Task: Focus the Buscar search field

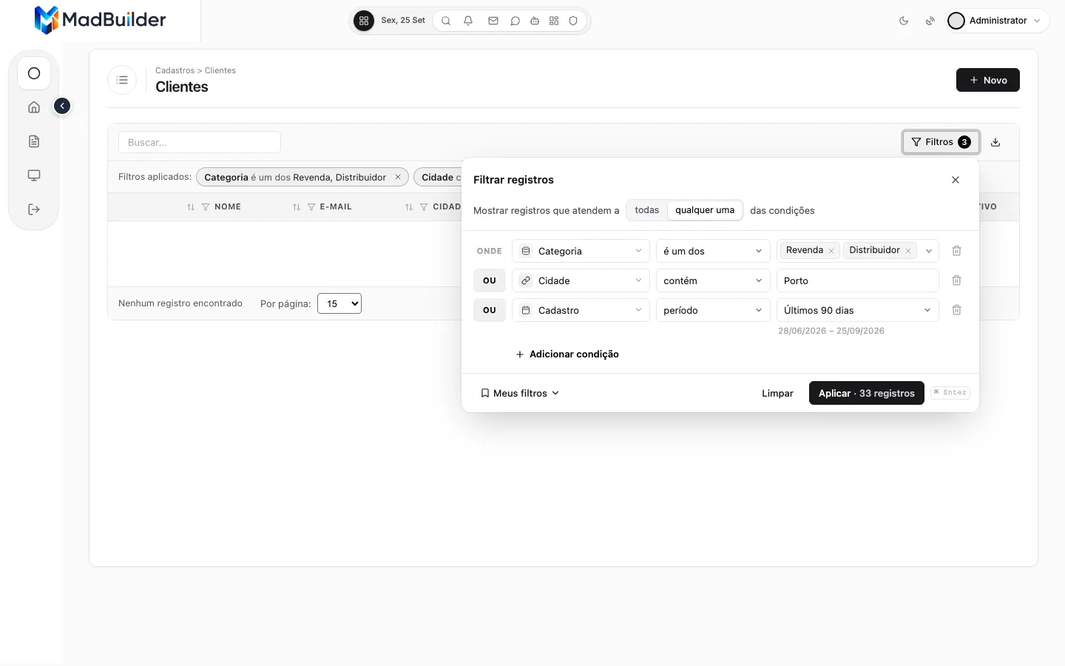Action: (x=200, y=142)
